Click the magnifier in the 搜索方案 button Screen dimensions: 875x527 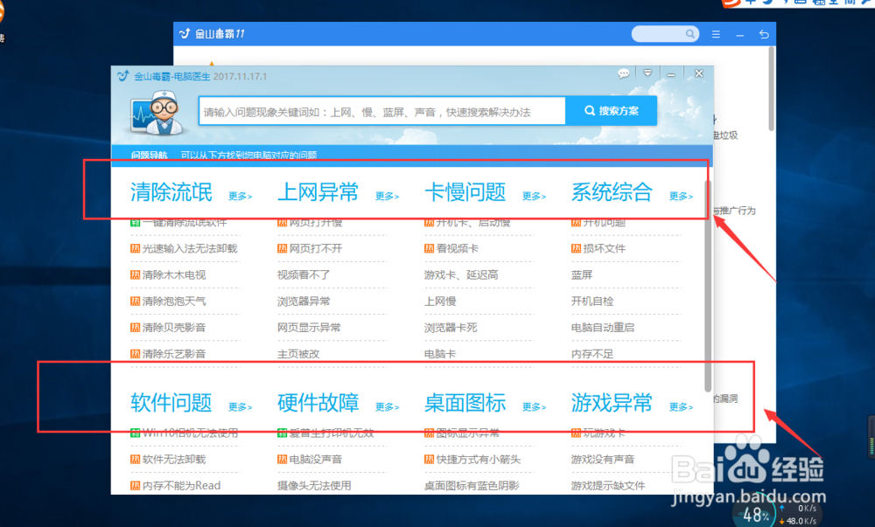coord(589,111)
